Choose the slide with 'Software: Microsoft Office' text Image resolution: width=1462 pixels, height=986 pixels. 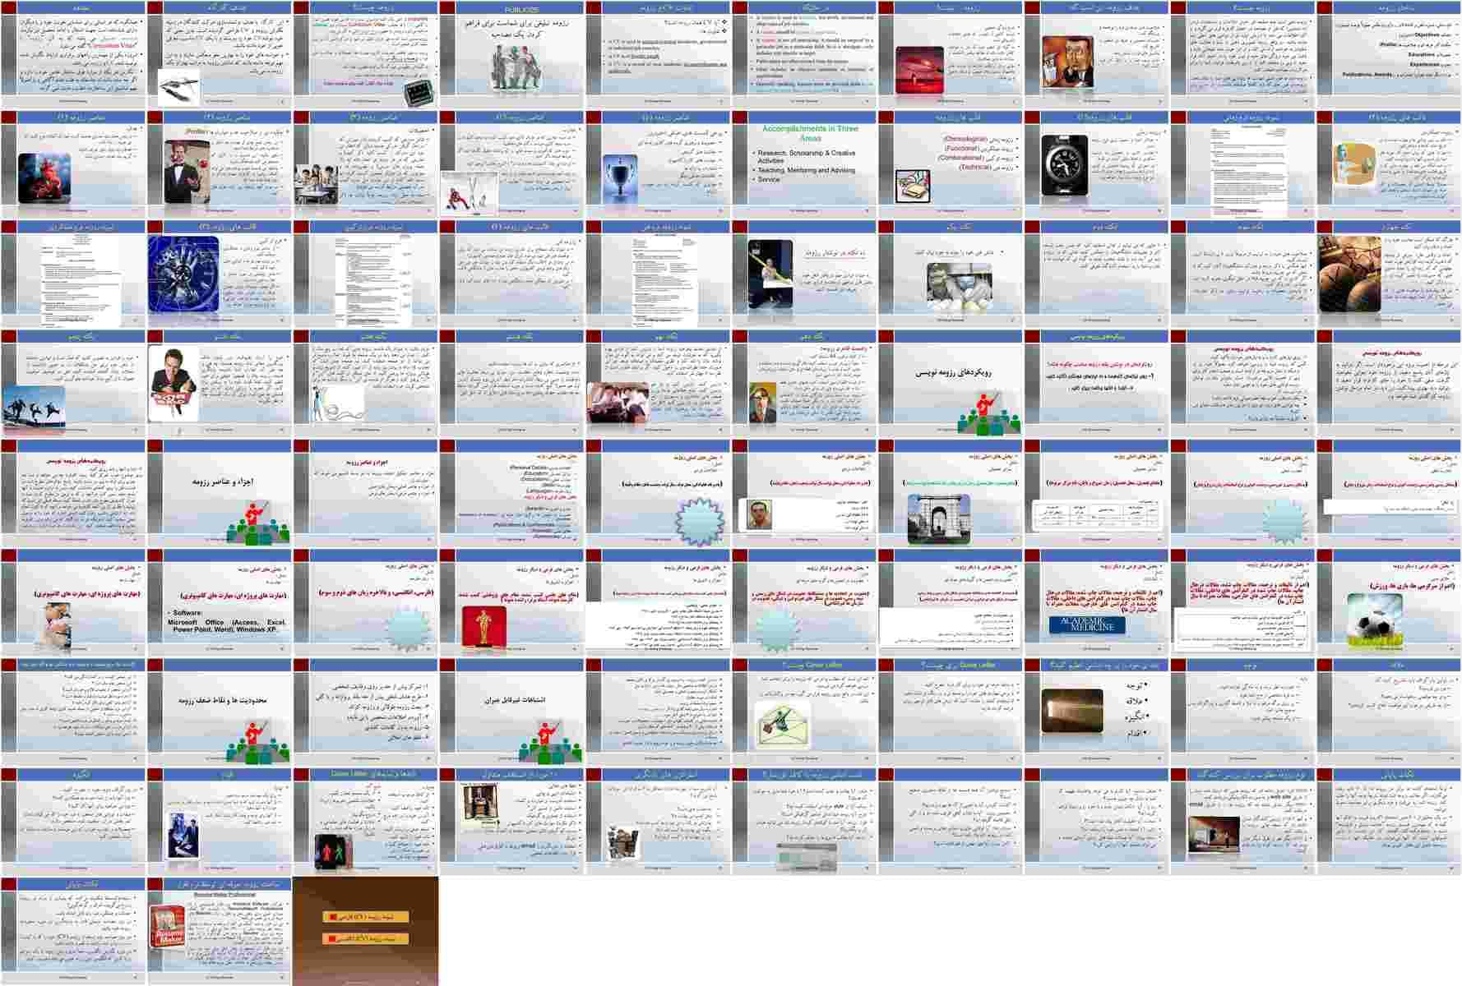pos(219,602)
